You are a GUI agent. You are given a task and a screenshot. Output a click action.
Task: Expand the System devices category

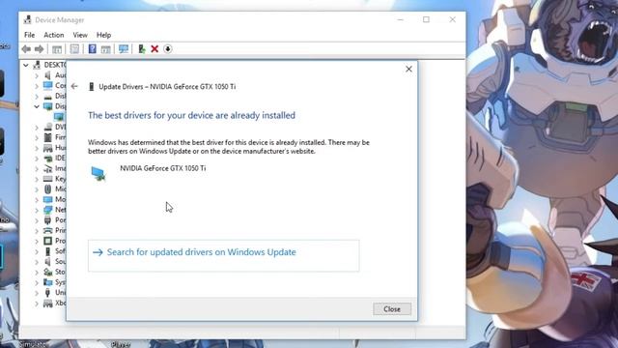[x=37, y=282]
